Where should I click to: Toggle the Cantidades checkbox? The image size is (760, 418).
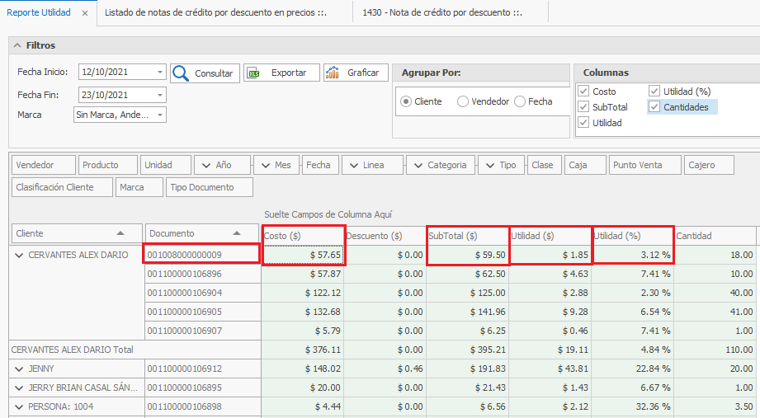(x=654, y=107)
